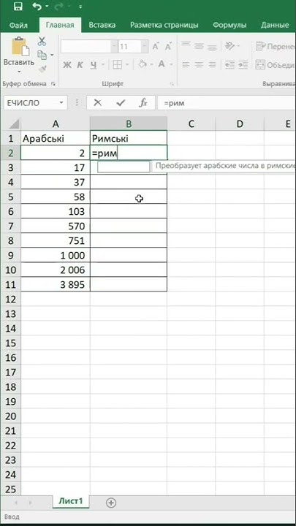Select the Лист1 sheet tab
Viewport: 296px width, 526px height.
point(71,501)
